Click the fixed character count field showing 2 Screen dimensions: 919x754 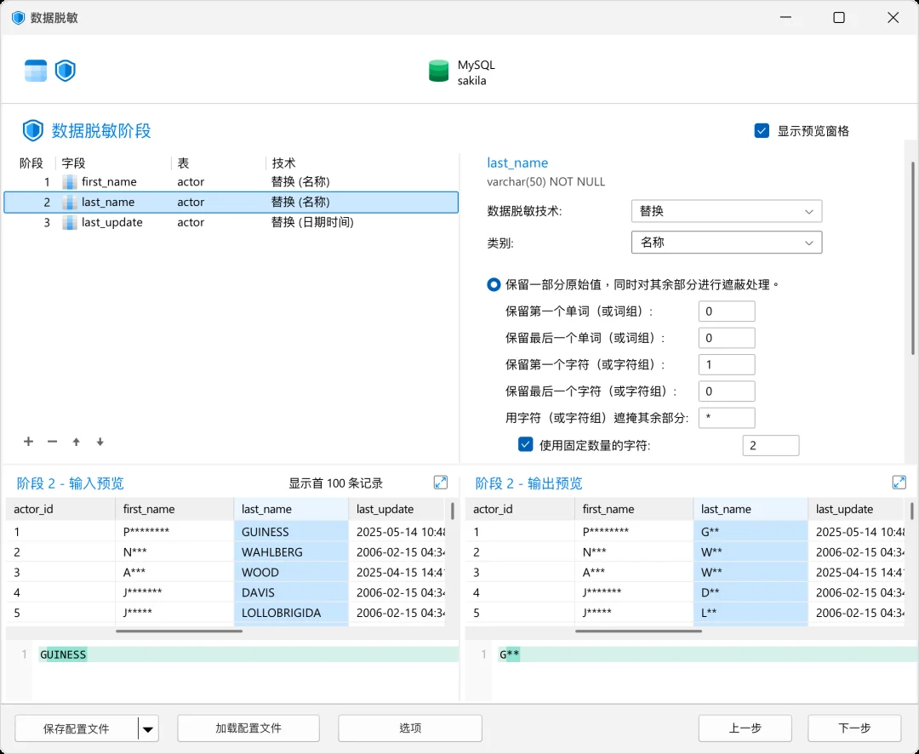coord(770,446)
